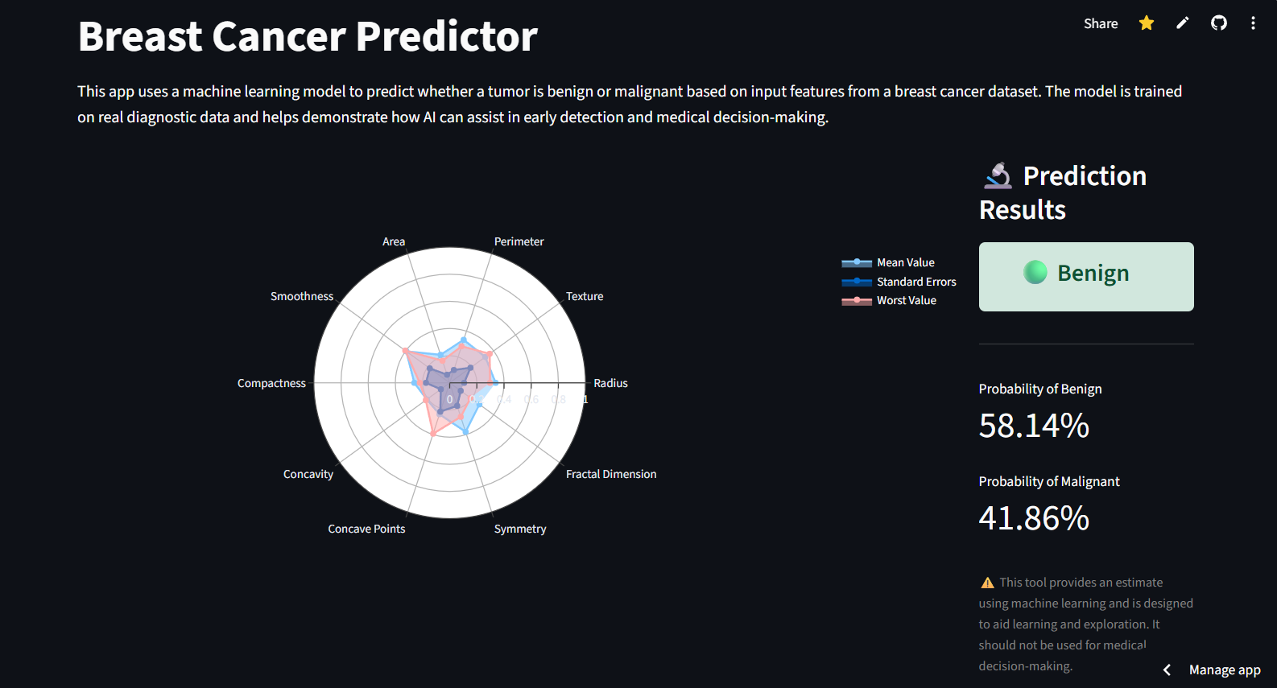
Task: Click the Breast Cancer Predictor title
Action: (x=308, y=35)
